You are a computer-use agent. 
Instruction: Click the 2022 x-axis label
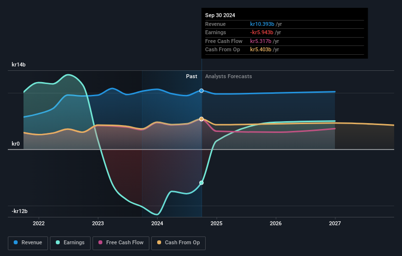coord(39,223)
